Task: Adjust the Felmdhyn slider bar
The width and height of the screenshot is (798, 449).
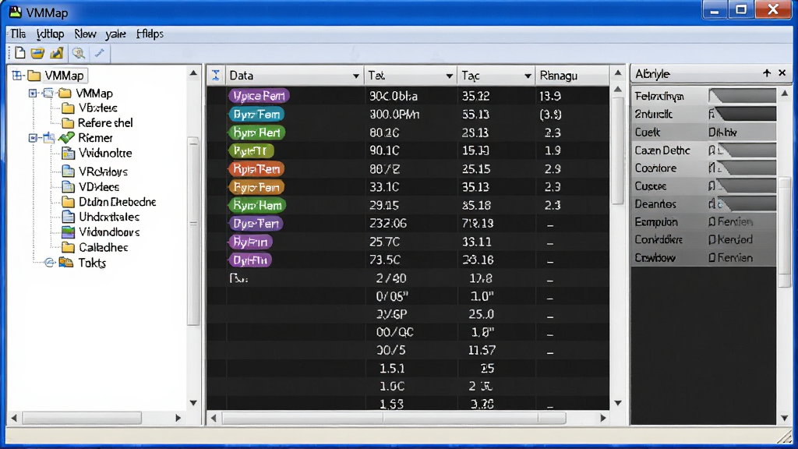Action: click(x=742, y=96)
